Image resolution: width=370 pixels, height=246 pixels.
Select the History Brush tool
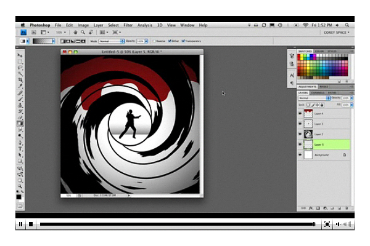(x=20, y=111)
